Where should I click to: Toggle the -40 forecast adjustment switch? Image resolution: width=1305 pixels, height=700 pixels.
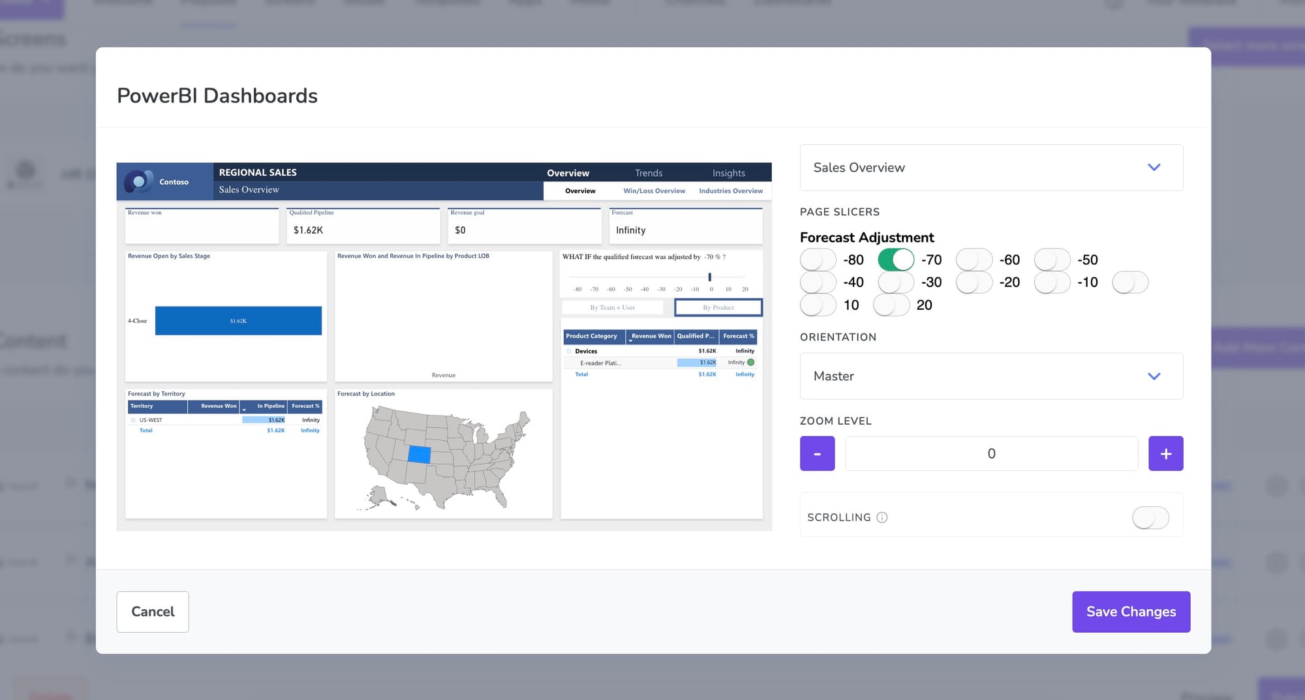(818, 282)
